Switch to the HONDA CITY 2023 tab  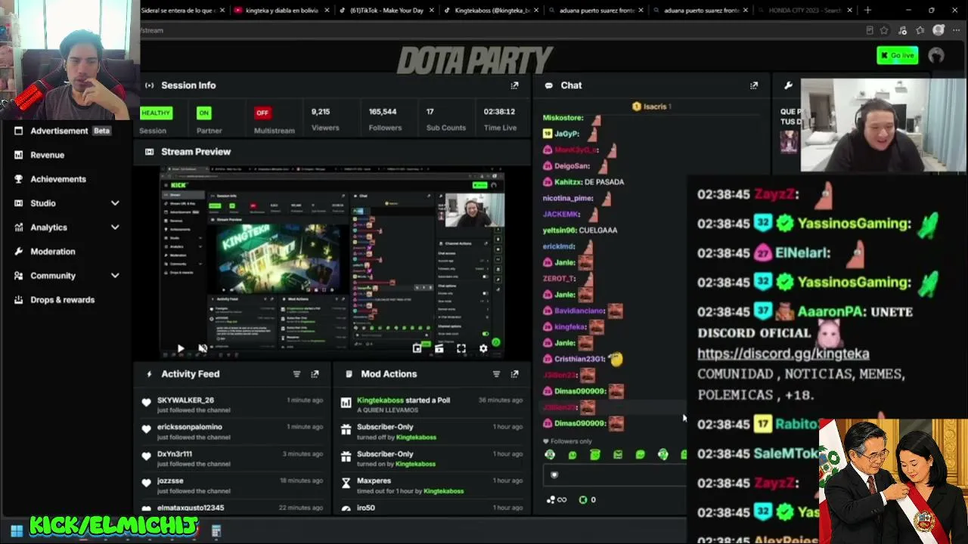click(804, 11)
